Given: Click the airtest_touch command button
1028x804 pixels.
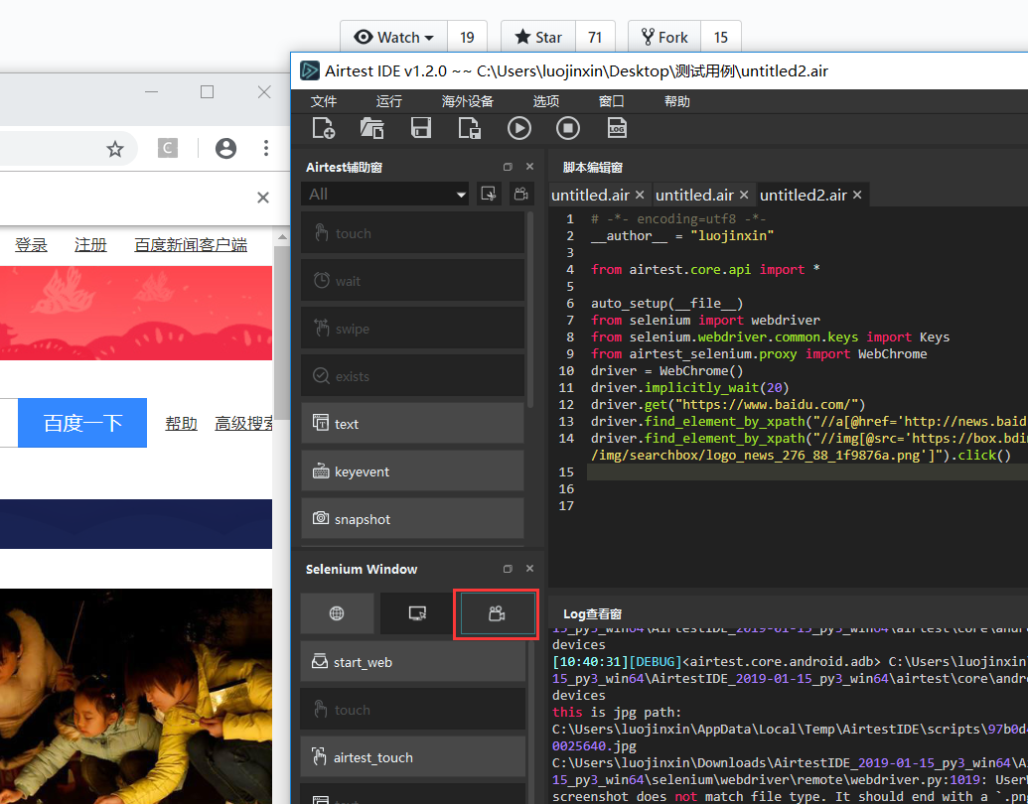Looking at the screenshot, I should pyautogui.click(x=412, y=757).
